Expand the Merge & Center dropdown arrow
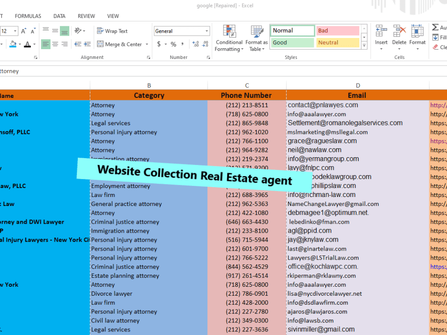The width and height of the screenshot is (447, 335). [x=147, y=44]
